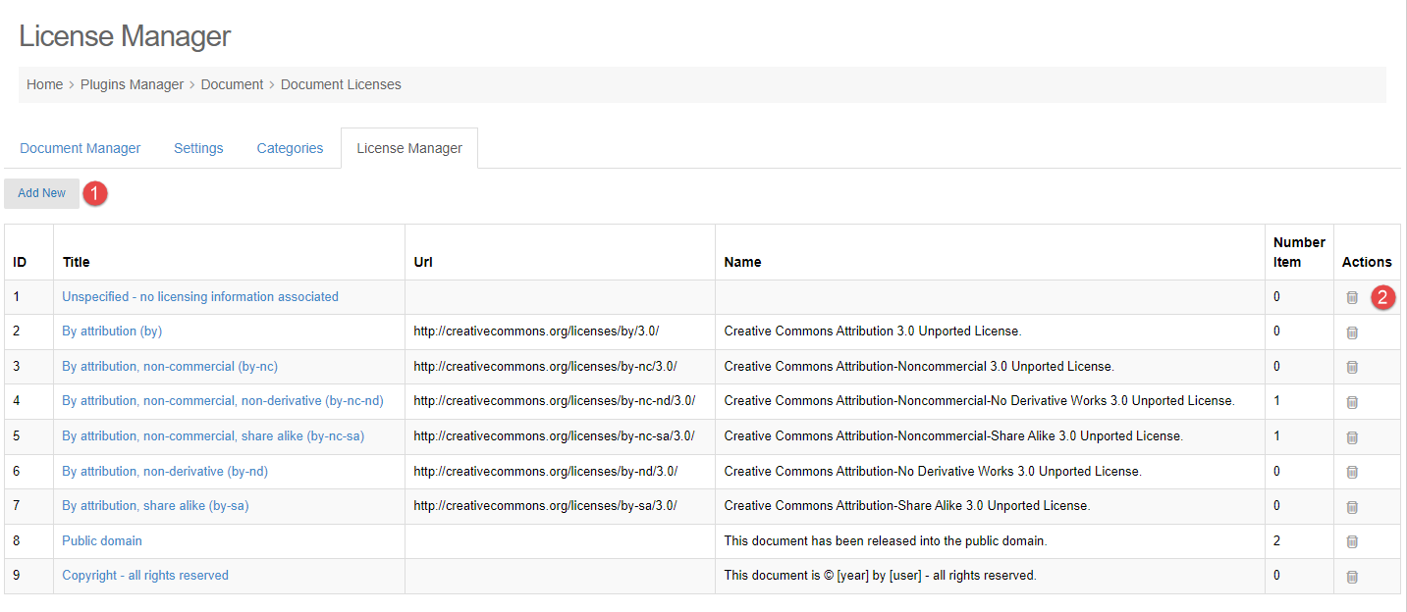Remove the Public domain license
The height and width of the screenshot is (612, 1407).
[1352, 541]
